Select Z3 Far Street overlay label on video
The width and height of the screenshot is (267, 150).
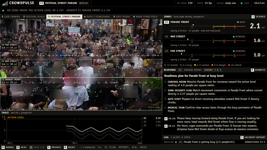10,46
